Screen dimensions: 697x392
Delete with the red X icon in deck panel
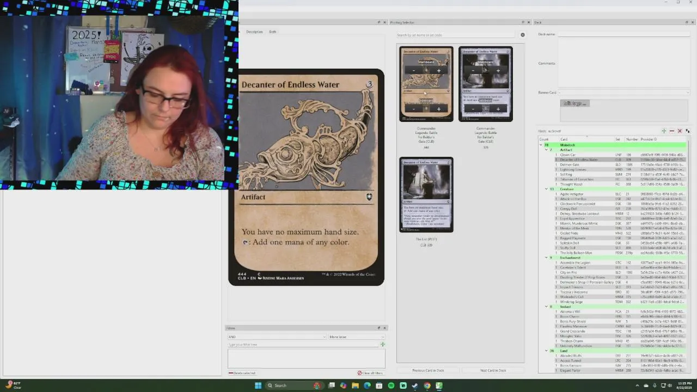[x=679, y=131]
